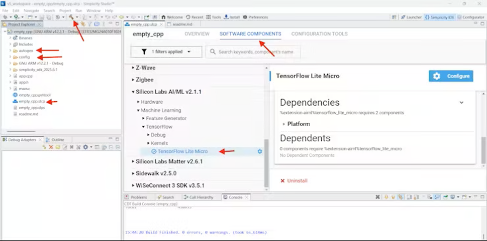Open Preferences gear in toolbar
This screenshot has height=241, width=487.
(x=255, y=17)
